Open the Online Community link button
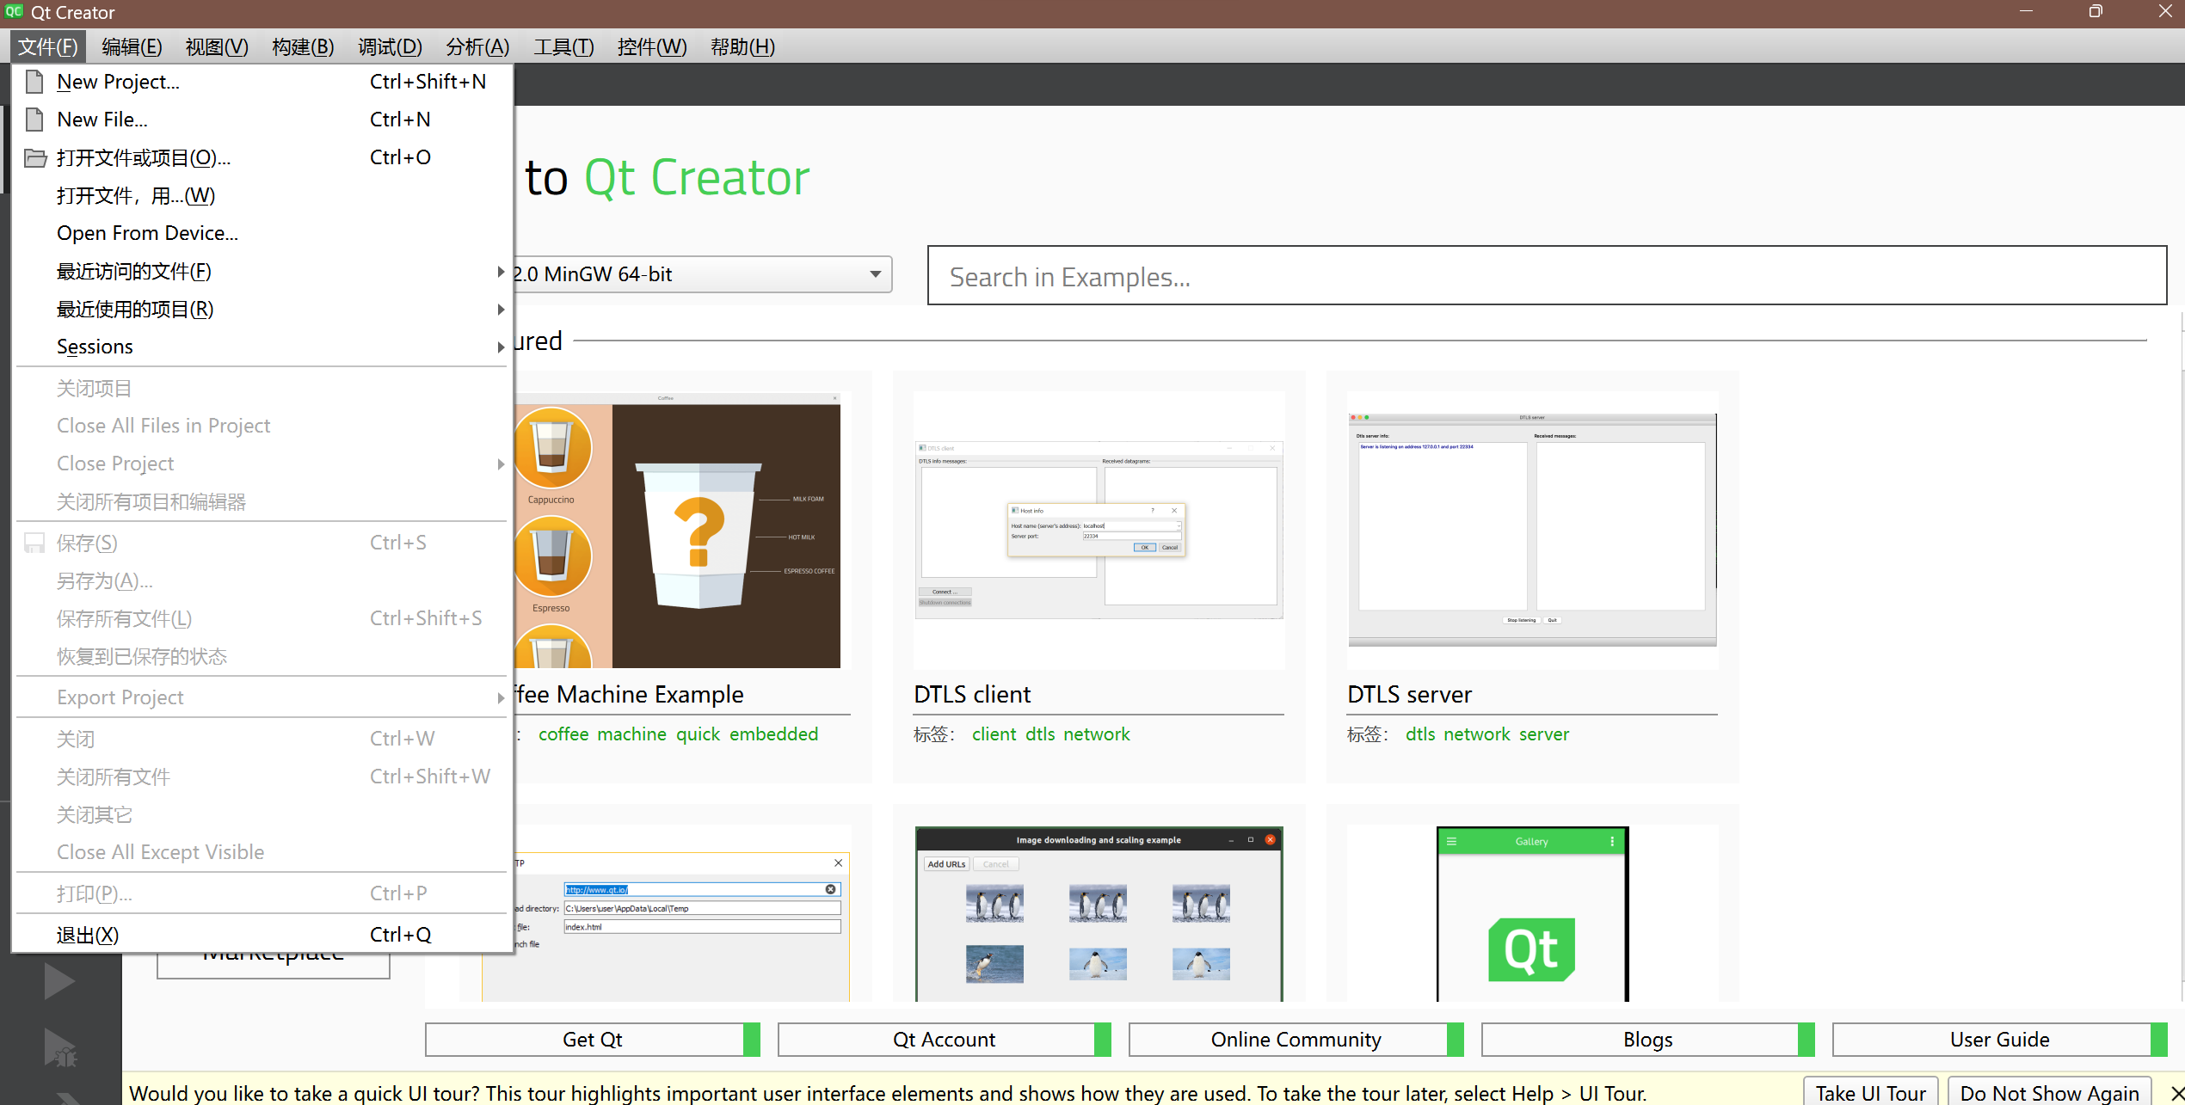This screenshot has height=1105, width=2185. click(x=1295, y=1039)
